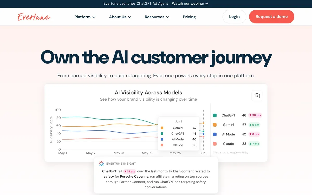312x195 pixels.
Task: Click the chevron next to Platform
Action: point(94,17)
